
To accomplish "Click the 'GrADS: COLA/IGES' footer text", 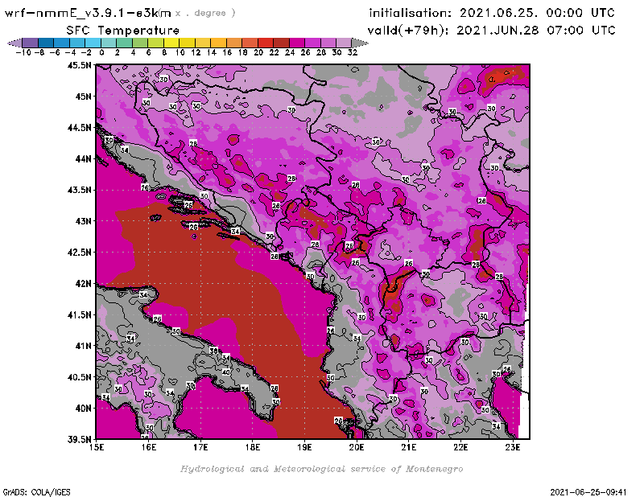I will pos(36,491).
